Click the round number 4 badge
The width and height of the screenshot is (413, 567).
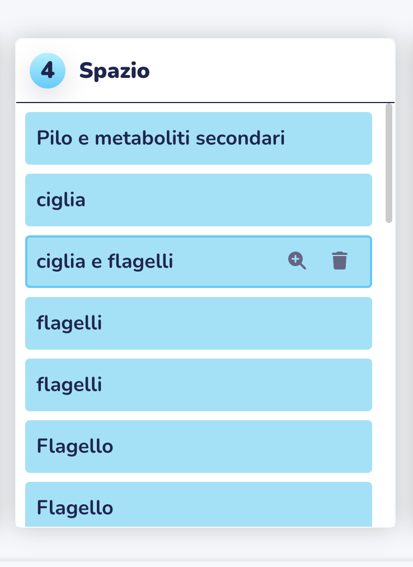(x=48, y=71)
